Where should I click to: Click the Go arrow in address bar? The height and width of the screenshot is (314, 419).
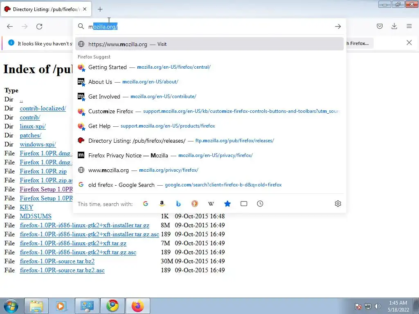[x=338, y=27]
